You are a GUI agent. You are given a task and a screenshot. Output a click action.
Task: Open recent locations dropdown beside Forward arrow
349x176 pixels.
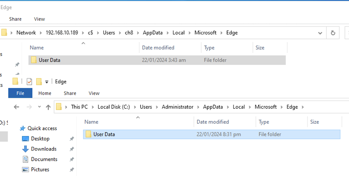click(39, 107)
